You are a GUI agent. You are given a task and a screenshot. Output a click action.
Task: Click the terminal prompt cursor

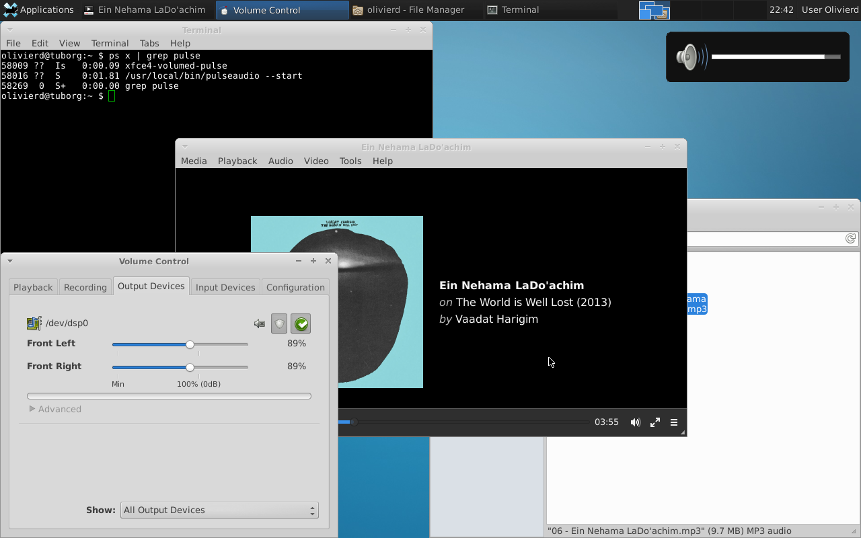click(112, 96)
